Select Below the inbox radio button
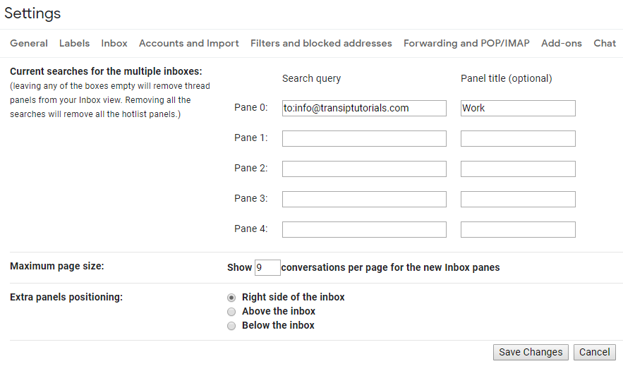Screen dimensions: 623x371 [231, 326]
